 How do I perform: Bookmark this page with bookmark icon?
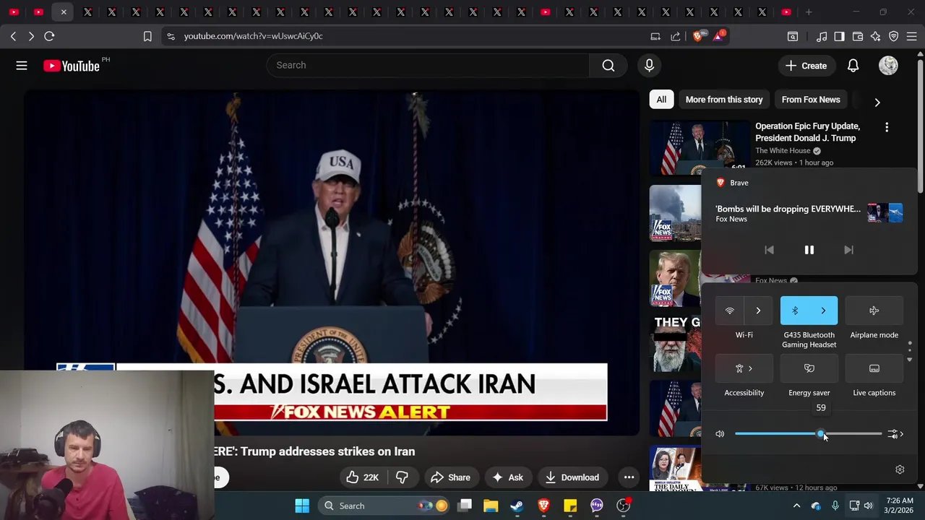click(147, 36)
